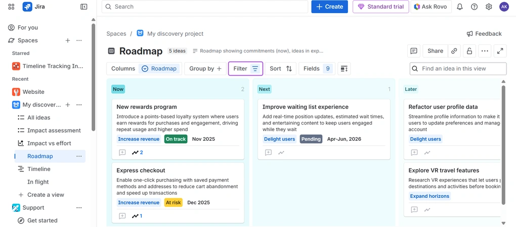This screenshot has width=516, height=227.
Task: Open Columns Roadmap field selector
Action: pos(145,69)
